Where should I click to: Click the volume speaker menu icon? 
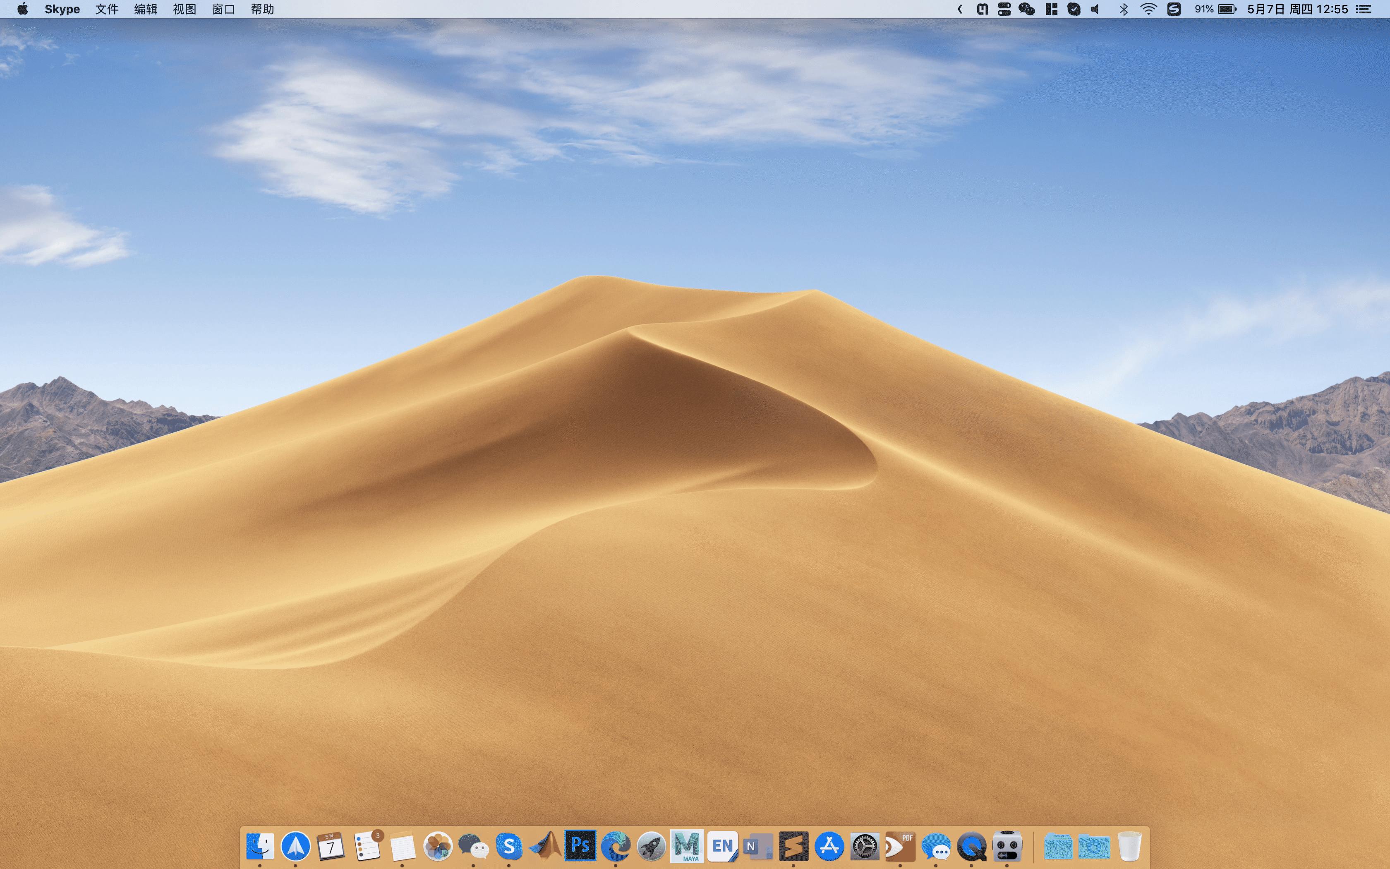pyautogui.click(x=1095, y=9)
